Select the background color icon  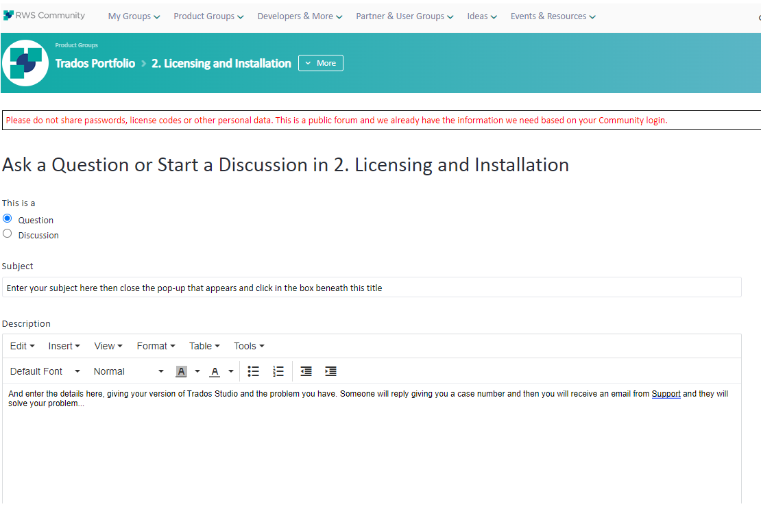pos(180,371)
